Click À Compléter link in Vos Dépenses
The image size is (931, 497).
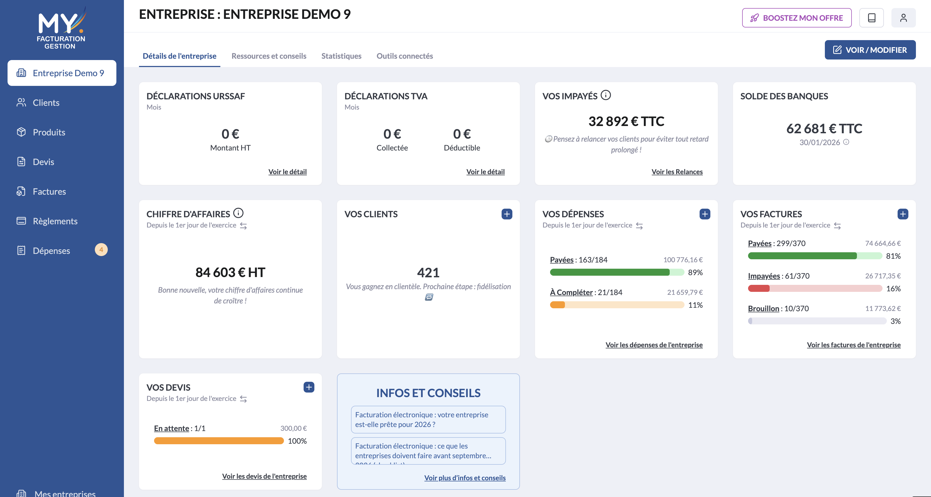(571, 292)
